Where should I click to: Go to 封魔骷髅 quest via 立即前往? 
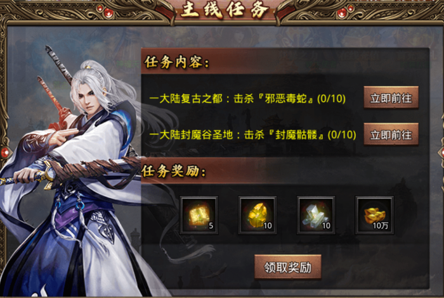tap(391, 135)
